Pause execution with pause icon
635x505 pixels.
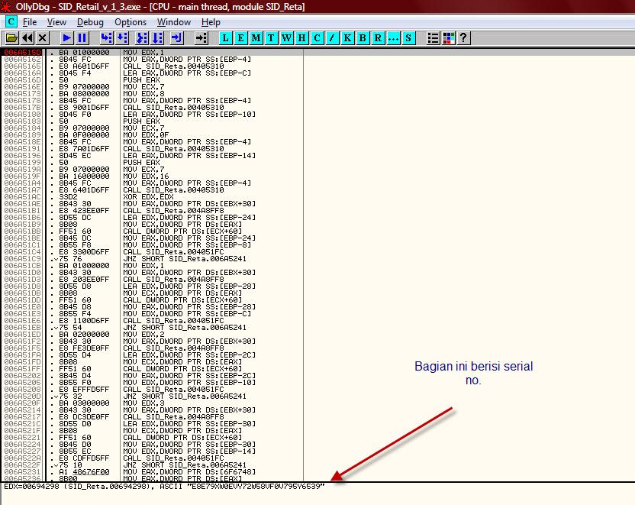point(82,38)
